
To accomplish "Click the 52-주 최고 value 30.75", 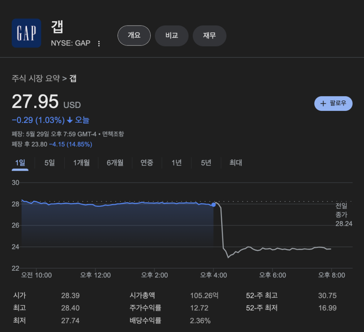I will (327, 296).
